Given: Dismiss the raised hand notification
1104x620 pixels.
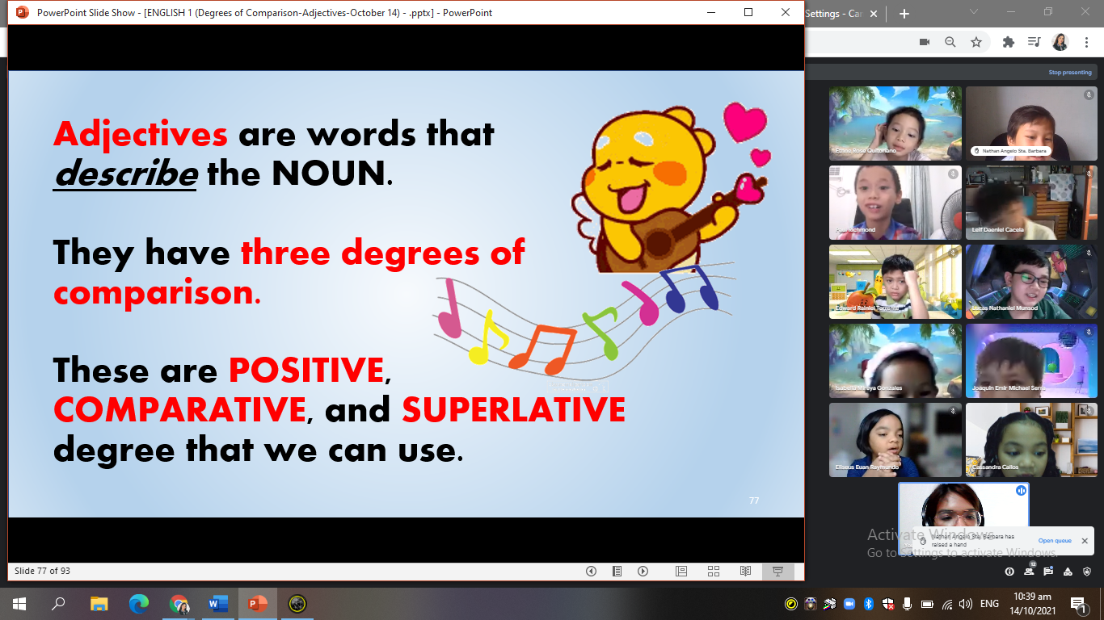Looking at the screenshot, I should pyautogui.click(x=1085, y=541).
